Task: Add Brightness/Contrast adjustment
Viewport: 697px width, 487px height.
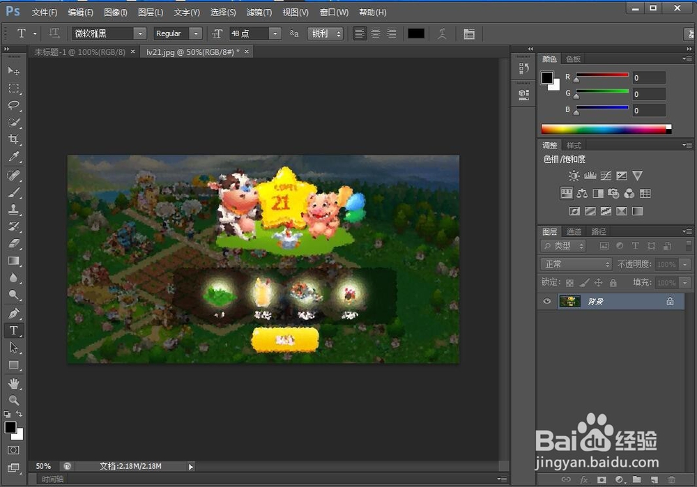Action: [x=574, y=176]
